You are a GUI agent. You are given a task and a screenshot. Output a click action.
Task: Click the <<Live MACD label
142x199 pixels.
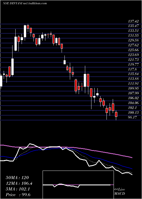(x=120, y=192)
